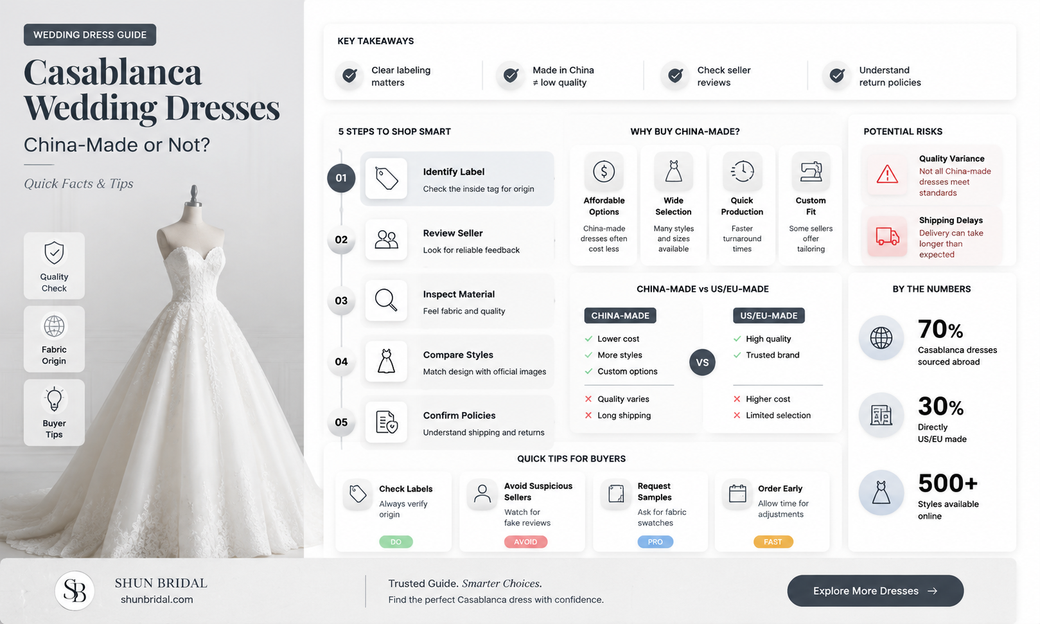Click the Avoid Suspicious Sellers person icon
1040x624 pixels.
click(x=482, y=494)
